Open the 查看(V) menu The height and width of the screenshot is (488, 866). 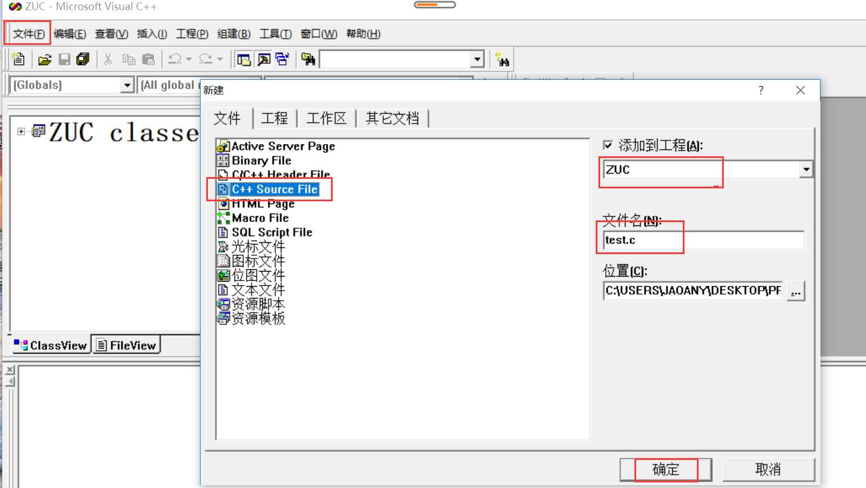[x=111, y=34]
